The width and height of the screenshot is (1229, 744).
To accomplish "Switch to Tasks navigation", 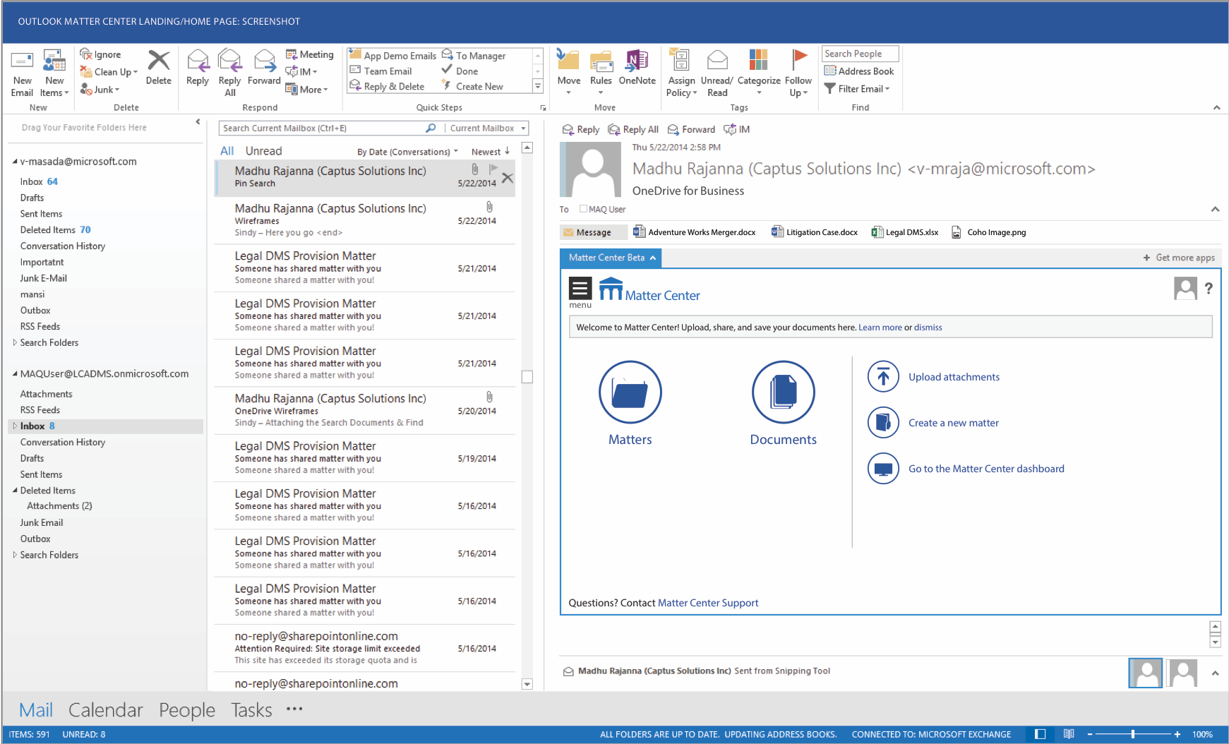I will [x=251, y=710].
